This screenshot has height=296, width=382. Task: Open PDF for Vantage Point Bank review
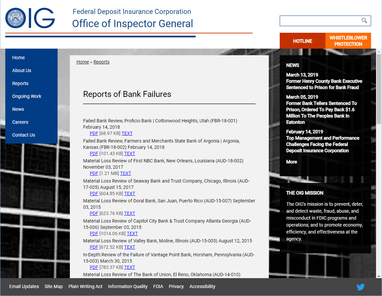[x=94, y=268]
